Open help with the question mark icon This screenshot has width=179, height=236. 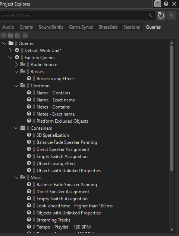[166, 4]
